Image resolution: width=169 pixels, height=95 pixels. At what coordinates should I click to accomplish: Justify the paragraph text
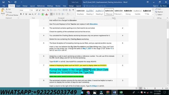(x=59, y=14)
